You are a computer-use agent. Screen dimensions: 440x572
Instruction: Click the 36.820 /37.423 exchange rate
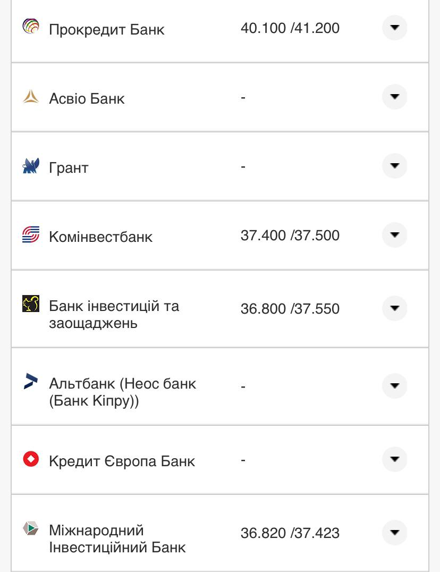[290, 533]
